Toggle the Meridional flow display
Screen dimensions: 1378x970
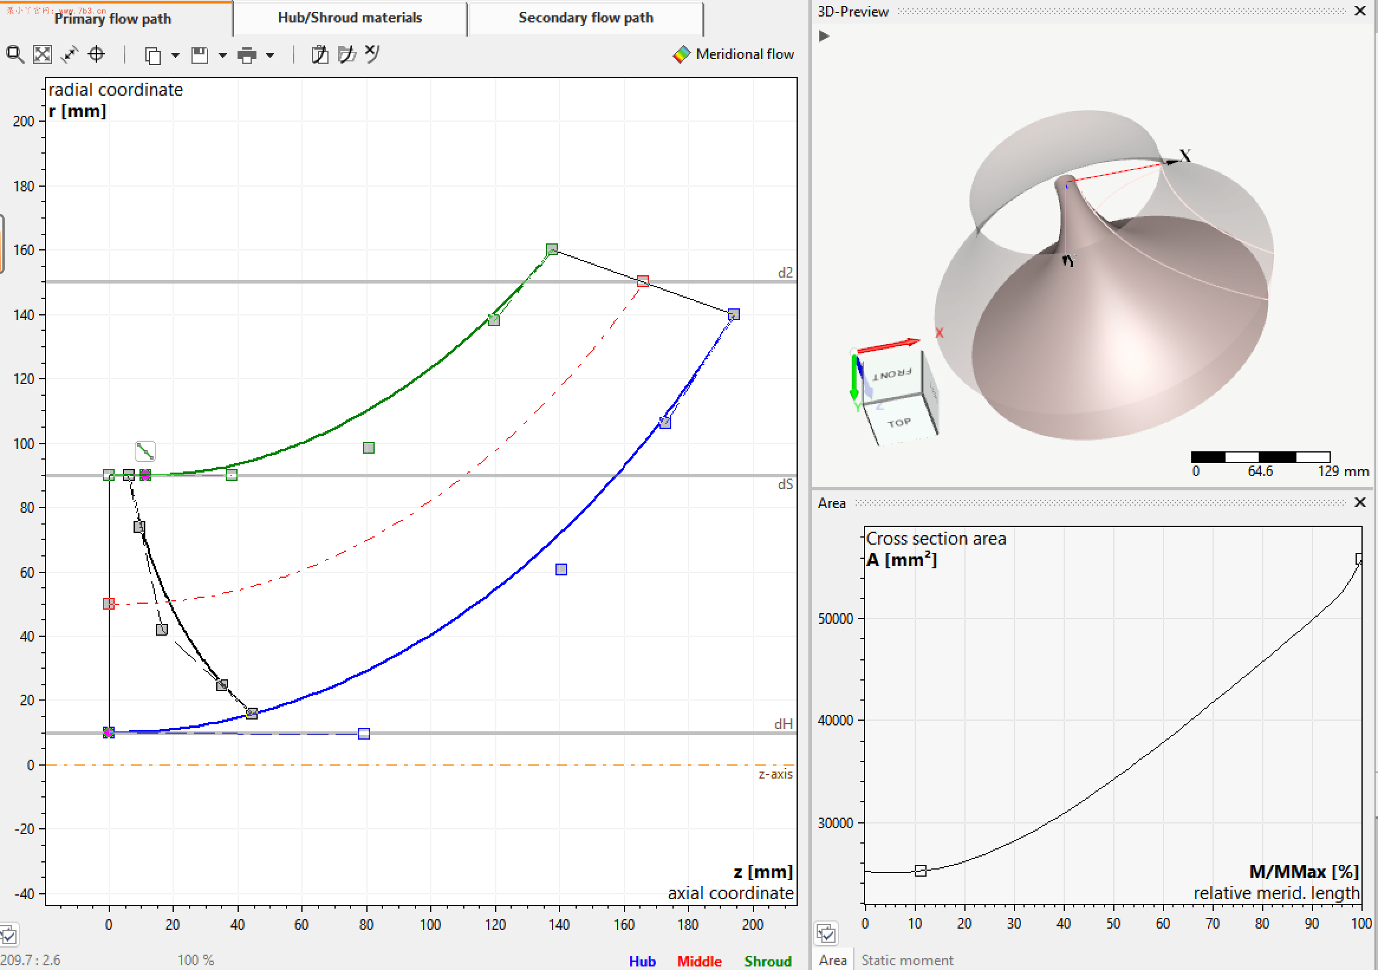pyautogui.click(x=733, y=54)
